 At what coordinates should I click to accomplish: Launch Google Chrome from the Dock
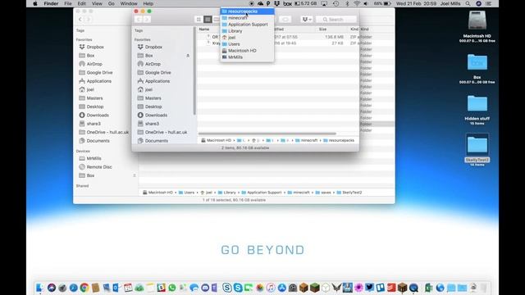click(84, 288)
